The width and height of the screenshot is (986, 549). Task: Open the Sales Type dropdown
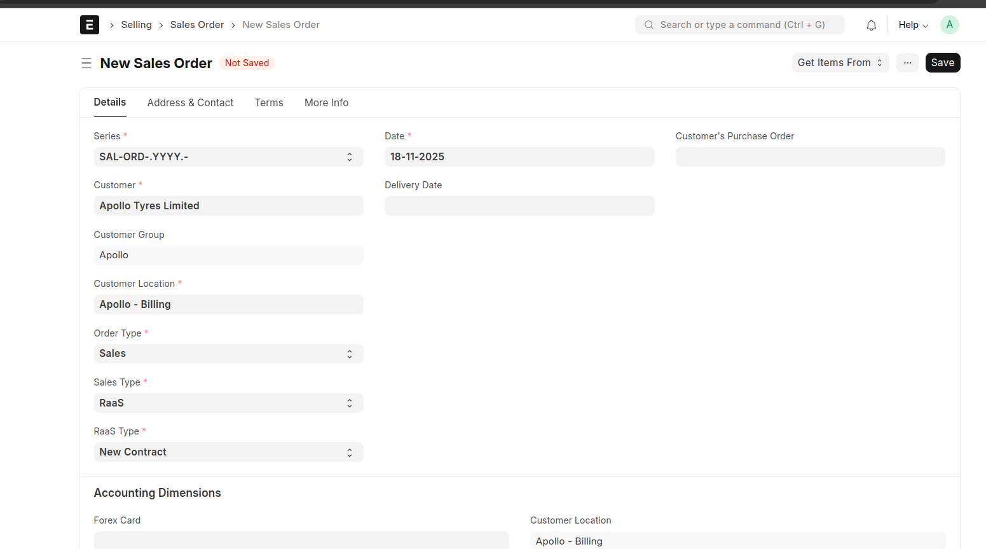(x=228, y=403)
